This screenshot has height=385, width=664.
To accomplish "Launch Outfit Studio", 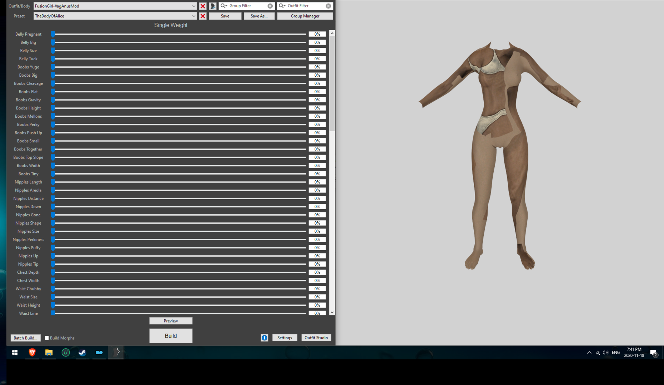I will click(316, 338).
